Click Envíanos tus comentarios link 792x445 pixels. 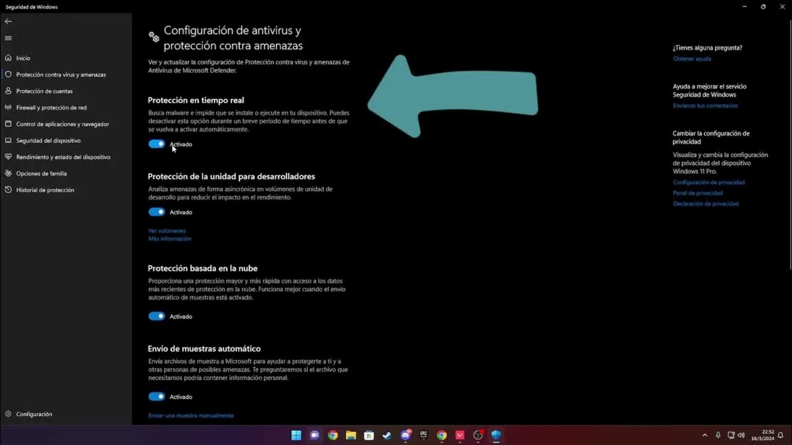click(705, 106)
